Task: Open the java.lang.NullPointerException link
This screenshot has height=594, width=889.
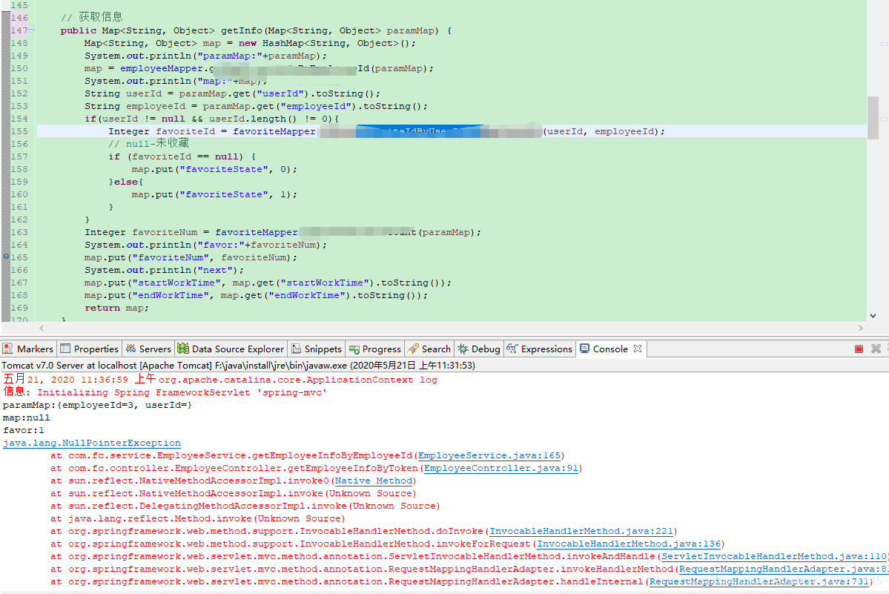Action: click(91, 443)
